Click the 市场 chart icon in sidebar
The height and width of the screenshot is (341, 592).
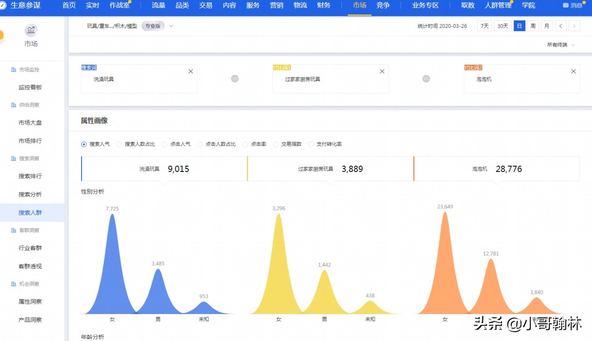pos(31,31)
